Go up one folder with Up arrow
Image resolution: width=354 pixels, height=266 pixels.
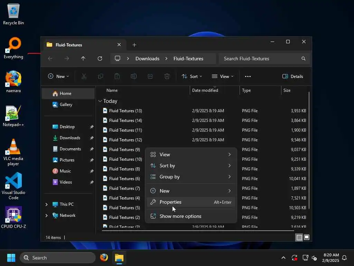(x=83, y=59)
